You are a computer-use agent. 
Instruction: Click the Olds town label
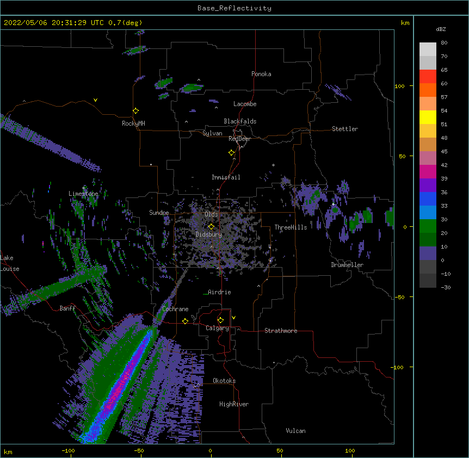point(211,214)
